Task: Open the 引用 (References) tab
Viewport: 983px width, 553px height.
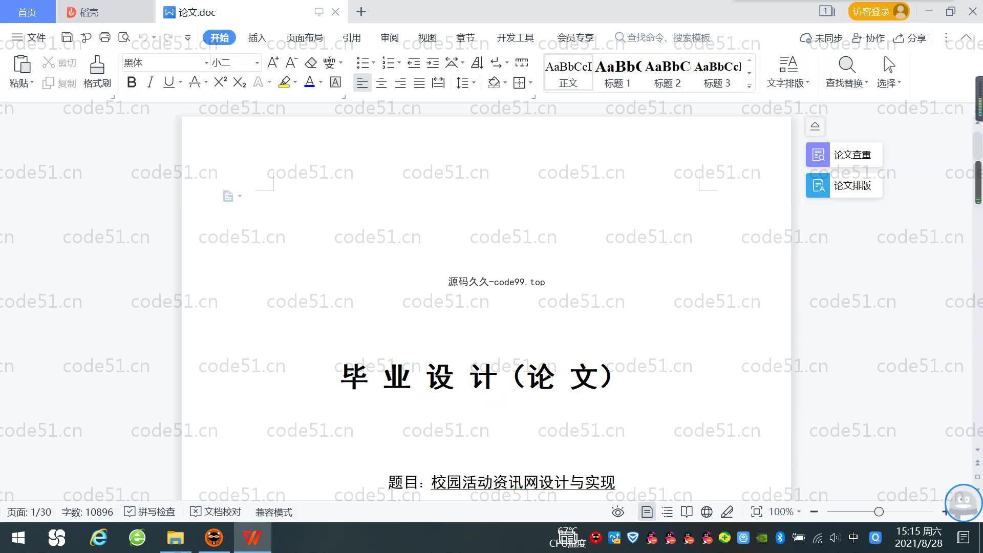Action: point(352,37)
